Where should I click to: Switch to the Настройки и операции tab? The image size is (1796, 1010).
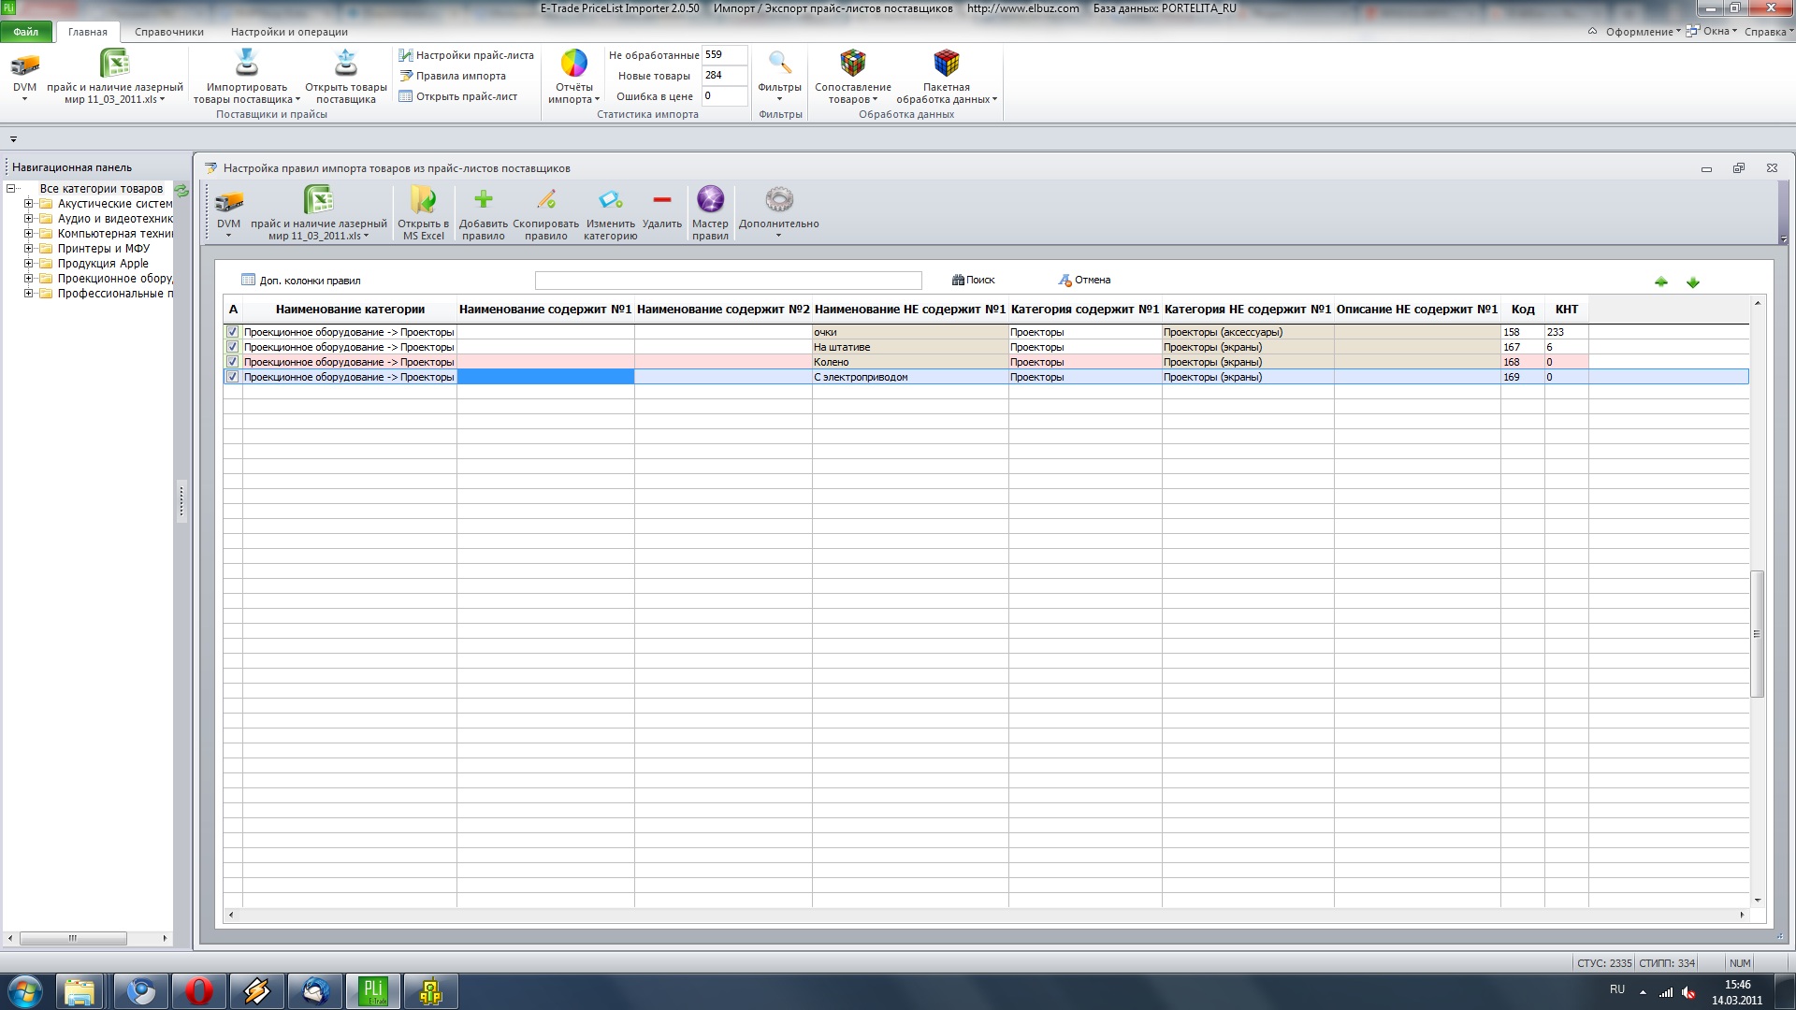tap(290, 32)
